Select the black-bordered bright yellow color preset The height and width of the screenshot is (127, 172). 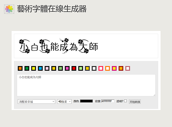click(34, 68)
